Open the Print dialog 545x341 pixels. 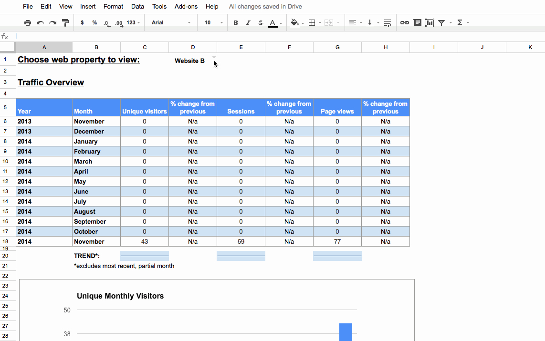tap(28, 22)
